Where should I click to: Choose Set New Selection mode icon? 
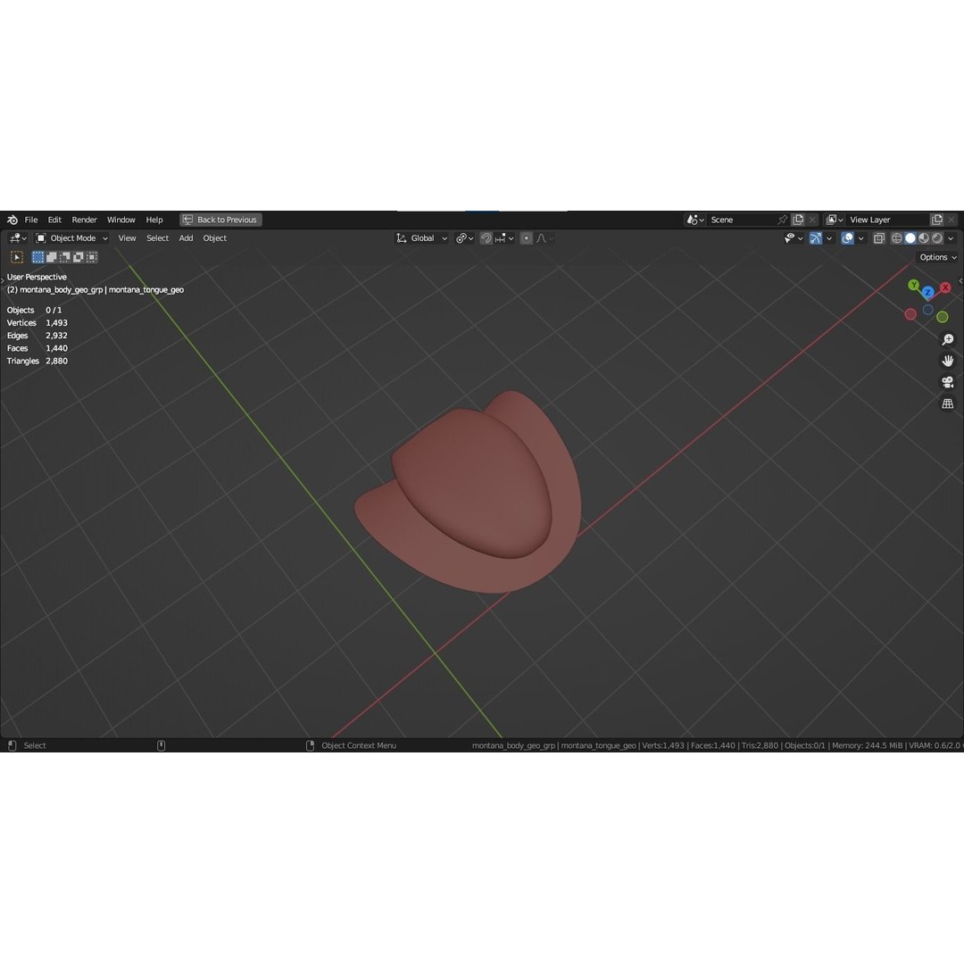pos(38,257)
